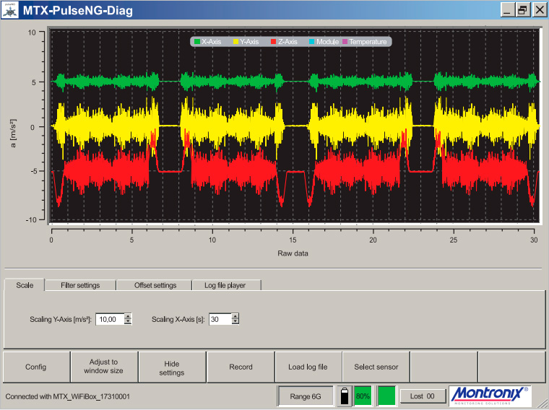Click the battery status icon
Screen dimensions: 549x410
tap(345, 396)
